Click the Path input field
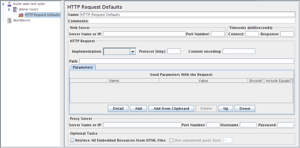 [x=186, y=61]
